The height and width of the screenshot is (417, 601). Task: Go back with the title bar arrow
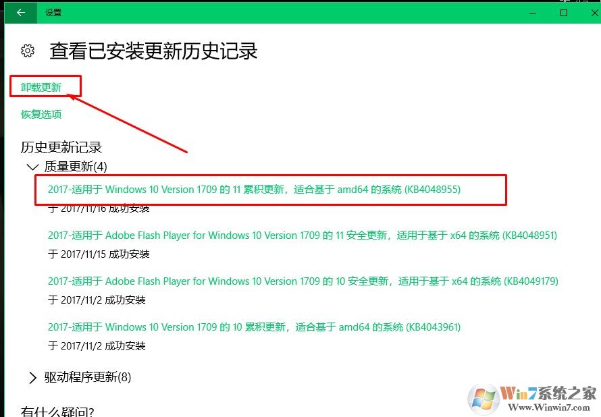click(21, 13)
